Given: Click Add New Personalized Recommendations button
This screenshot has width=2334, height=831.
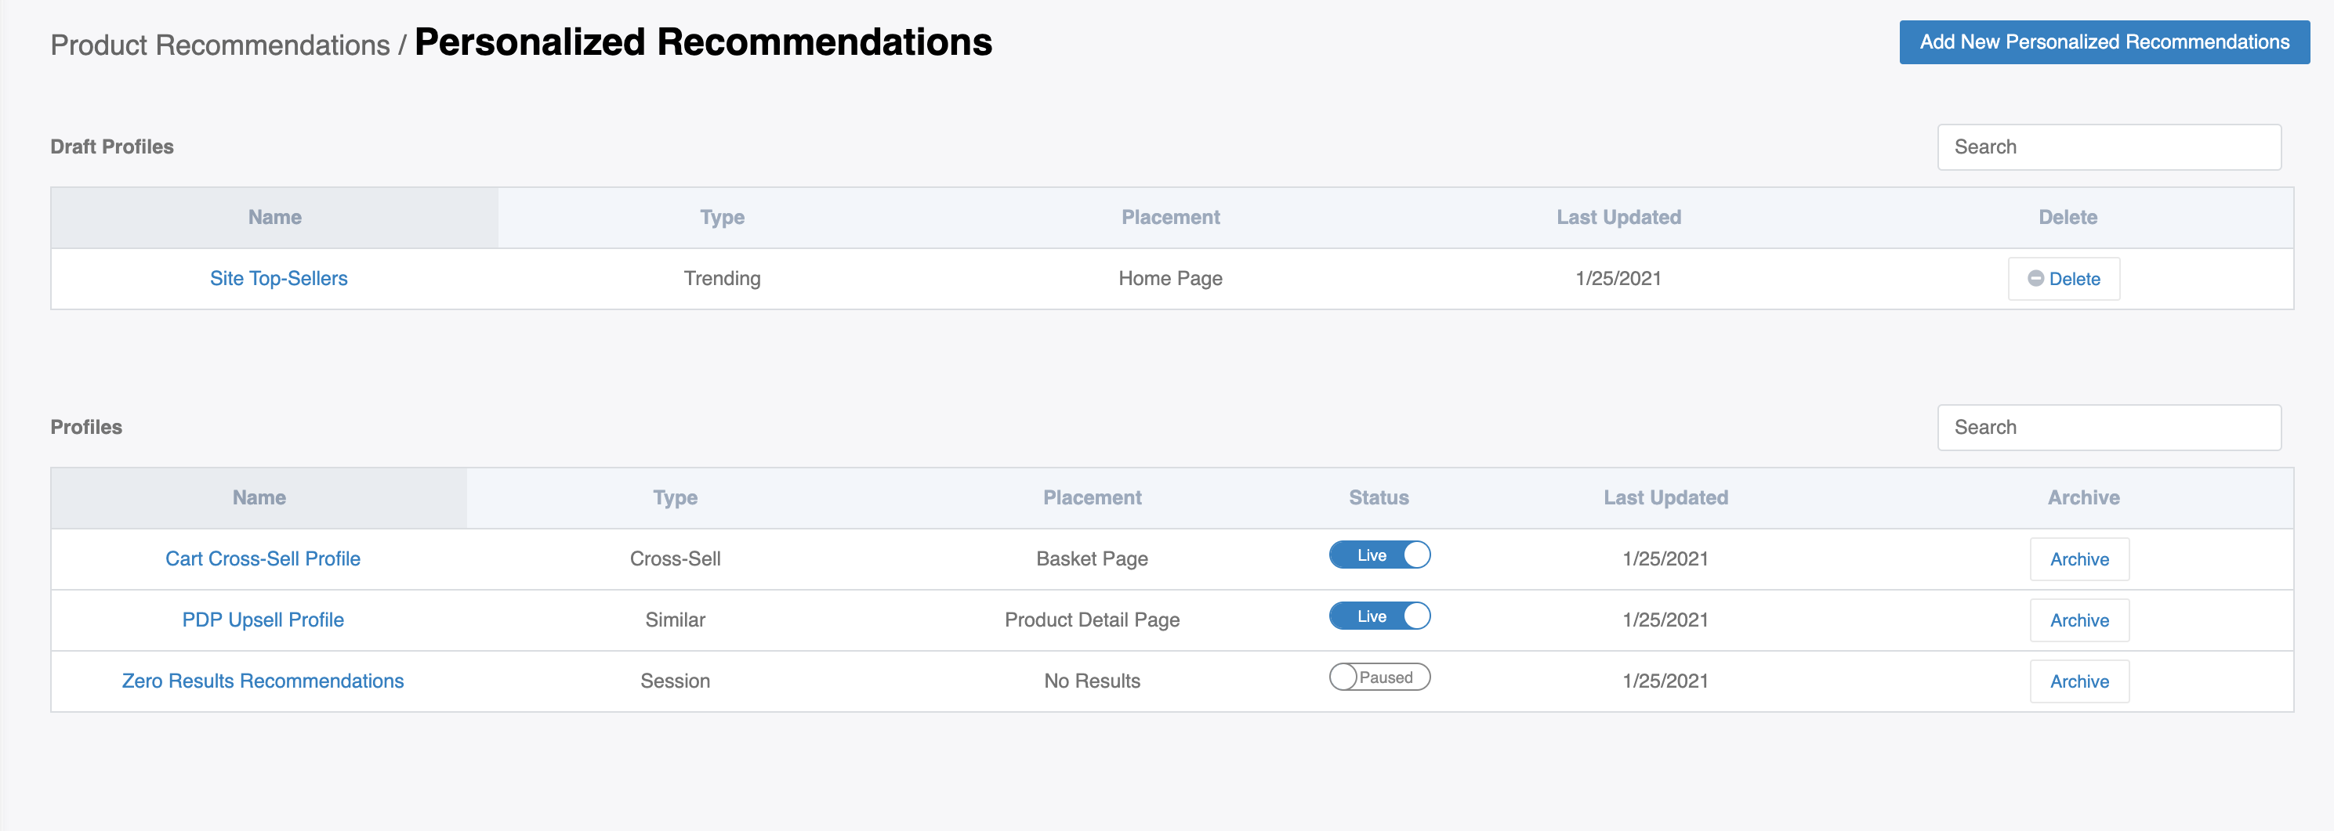Looking at the screenshot, I should pos(2103,42).
